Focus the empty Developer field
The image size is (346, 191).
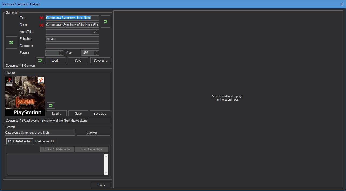click(72, 46)
